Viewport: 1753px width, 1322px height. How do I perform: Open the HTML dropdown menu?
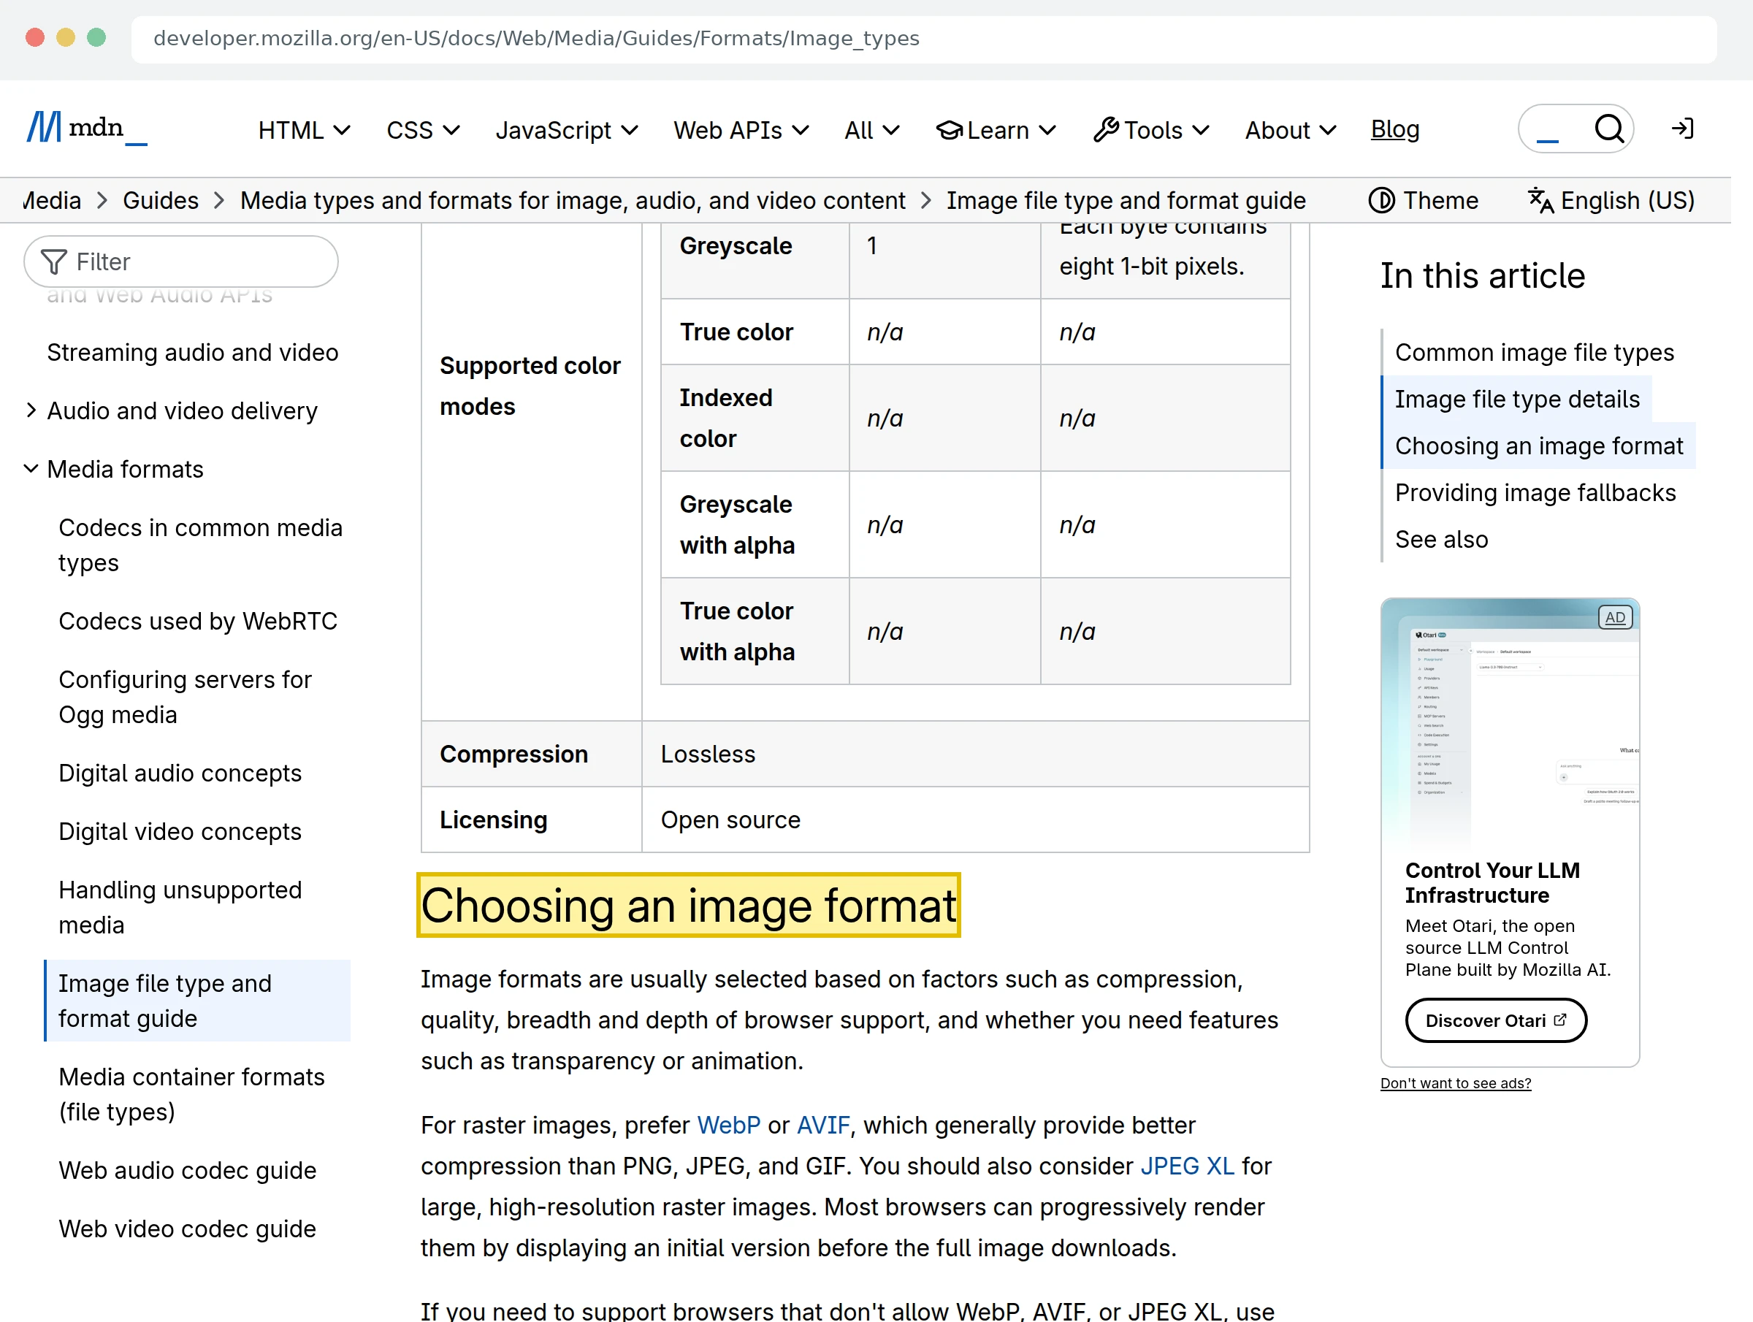tap(305, 130)
